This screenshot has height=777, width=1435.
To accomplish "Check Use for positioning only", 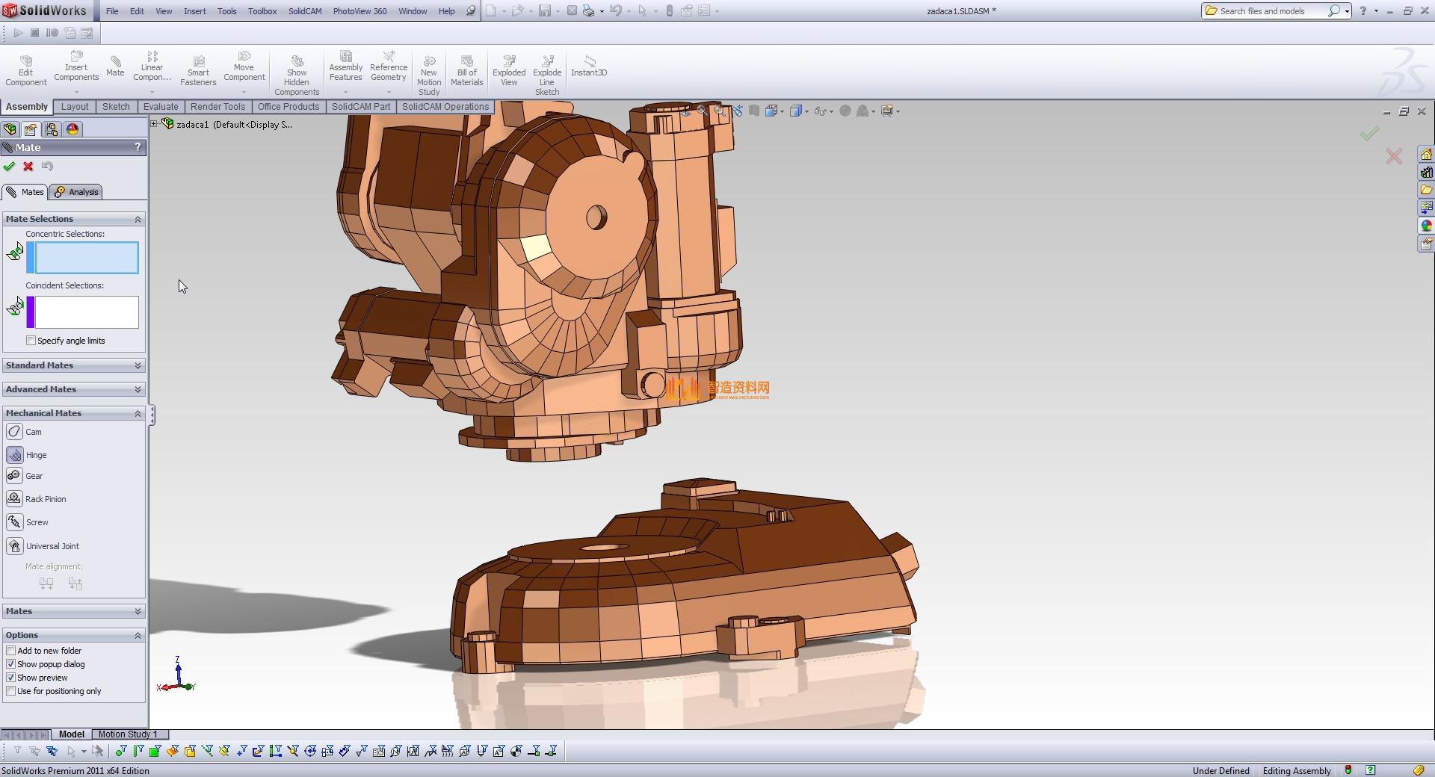I will (11, 691).
